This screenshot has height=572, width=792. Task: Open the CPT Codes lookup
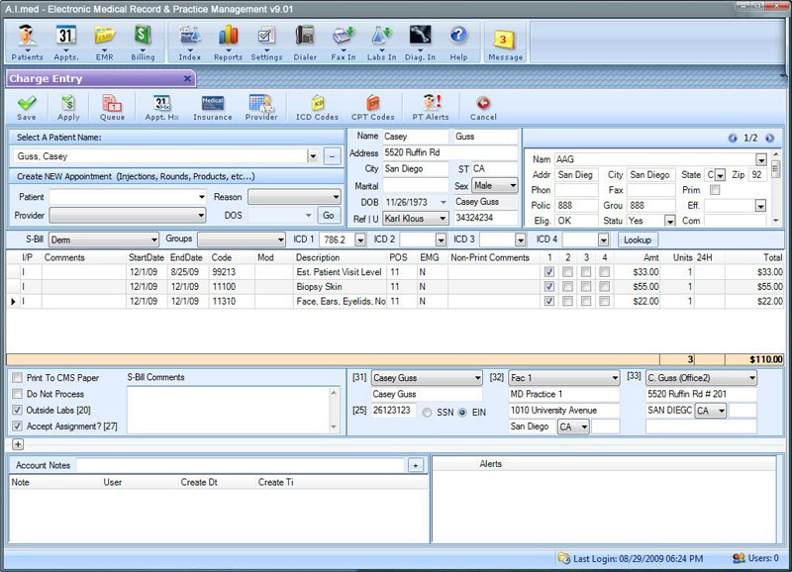372,107
